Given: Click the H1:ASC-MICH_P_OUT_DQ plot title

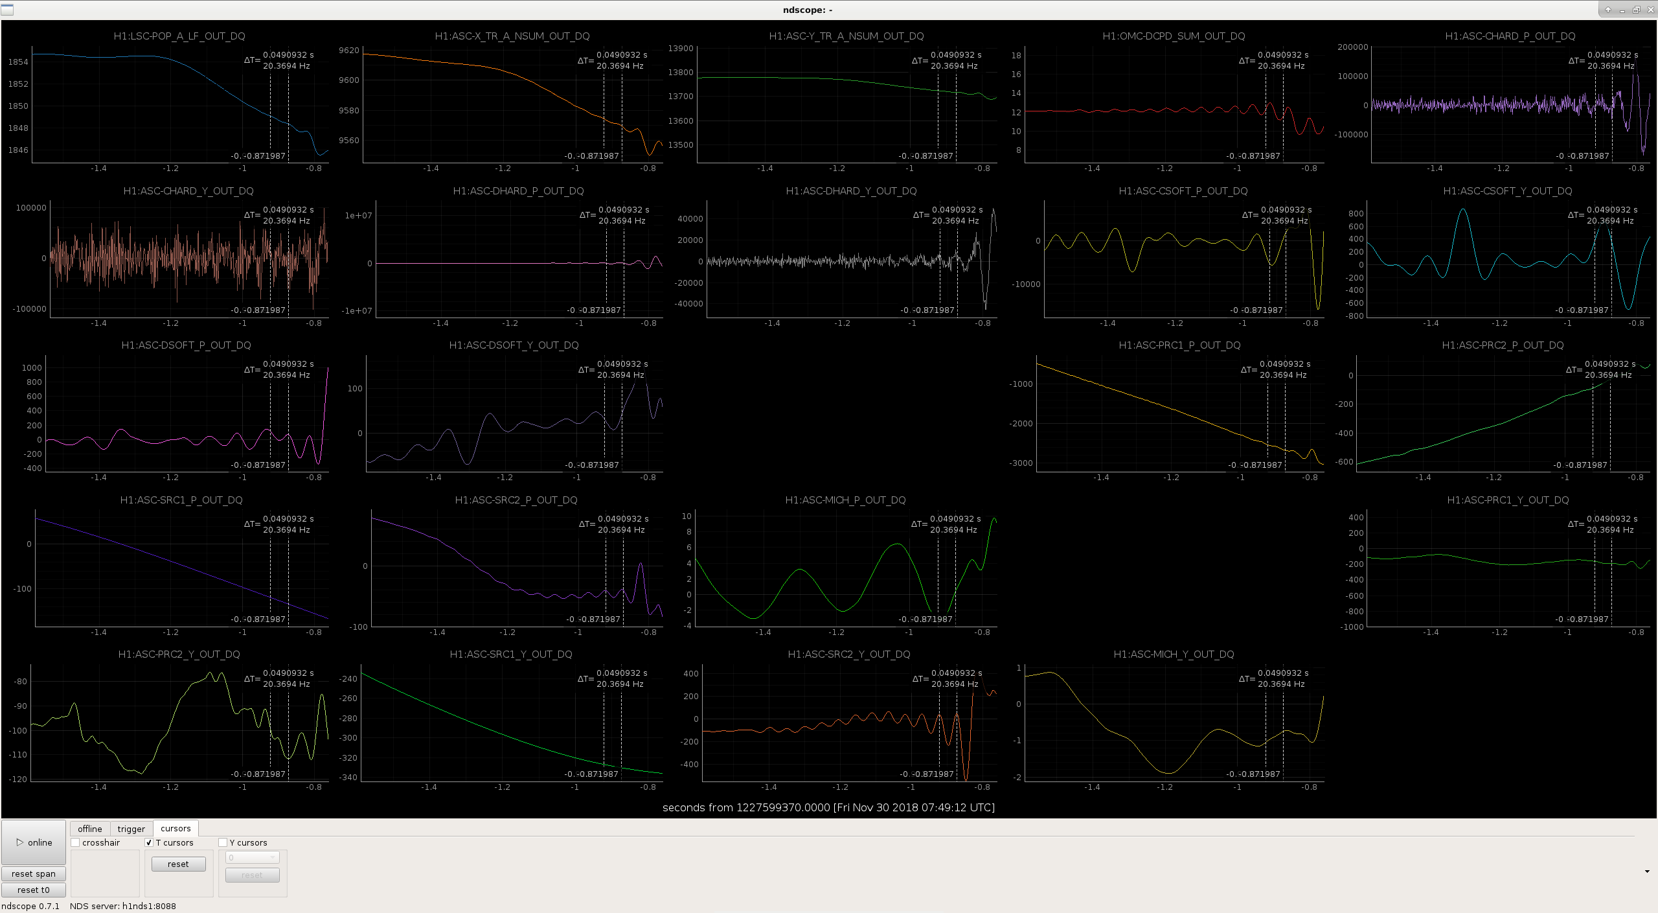Looking at the screenshot, I should coord(845,500).
